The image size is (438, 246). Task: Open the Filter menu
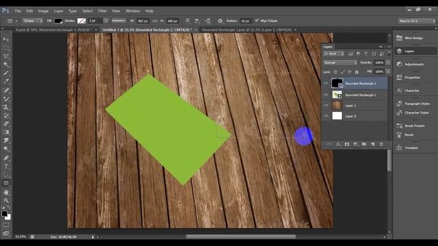point(102,11)
